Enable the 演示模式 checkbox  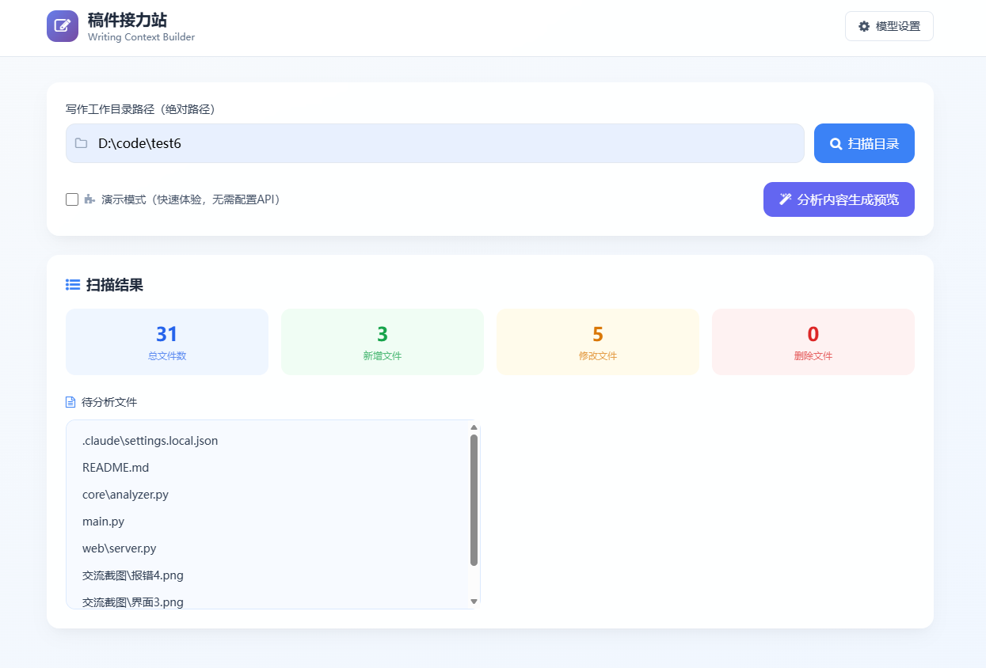[x=72, y=199]
